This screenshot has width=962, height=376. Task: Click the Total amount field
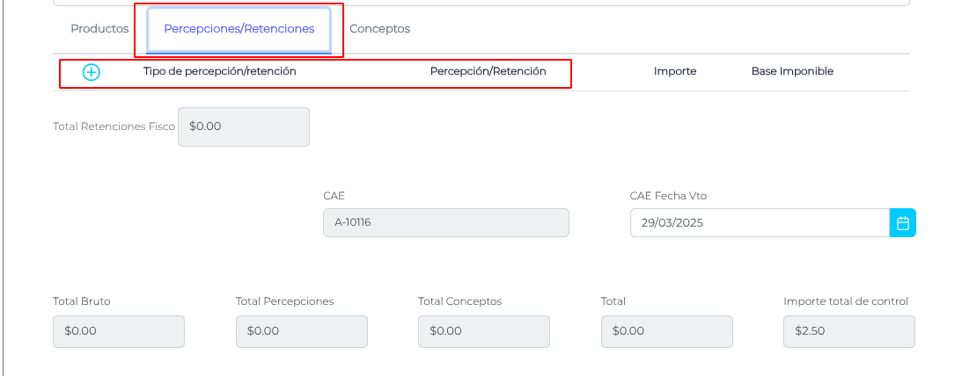666,332
